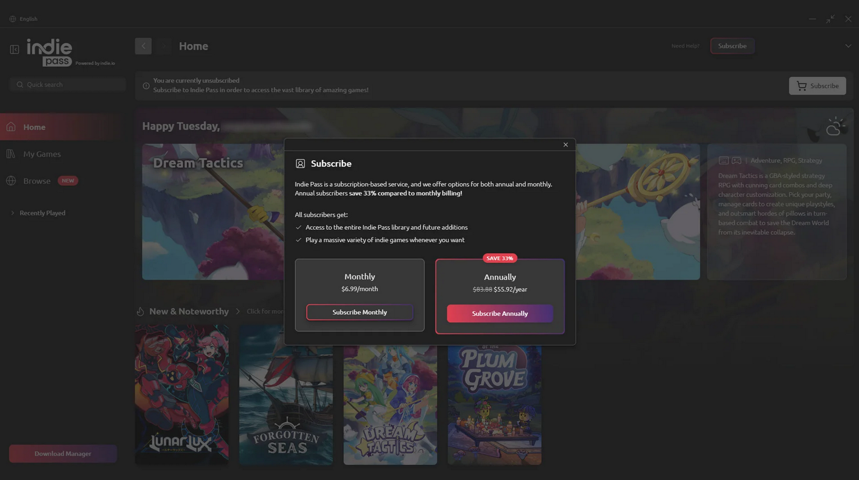The image size is (859, 480).
Task: Collapse the sidebar panel icon
Action: (15, 49)
